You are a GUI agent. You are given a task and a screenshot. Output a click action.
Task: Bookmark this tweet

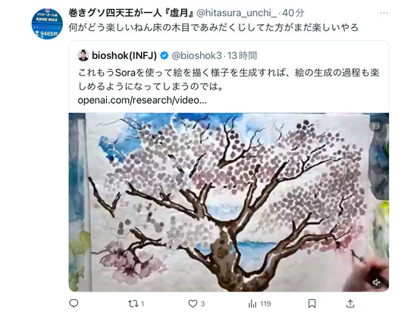312,304
